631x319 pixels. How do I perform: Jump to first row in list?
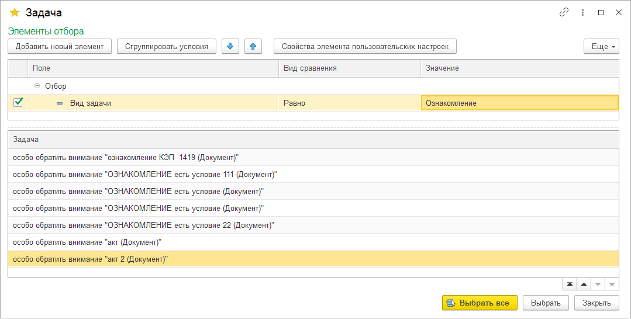tap(569, 285)
